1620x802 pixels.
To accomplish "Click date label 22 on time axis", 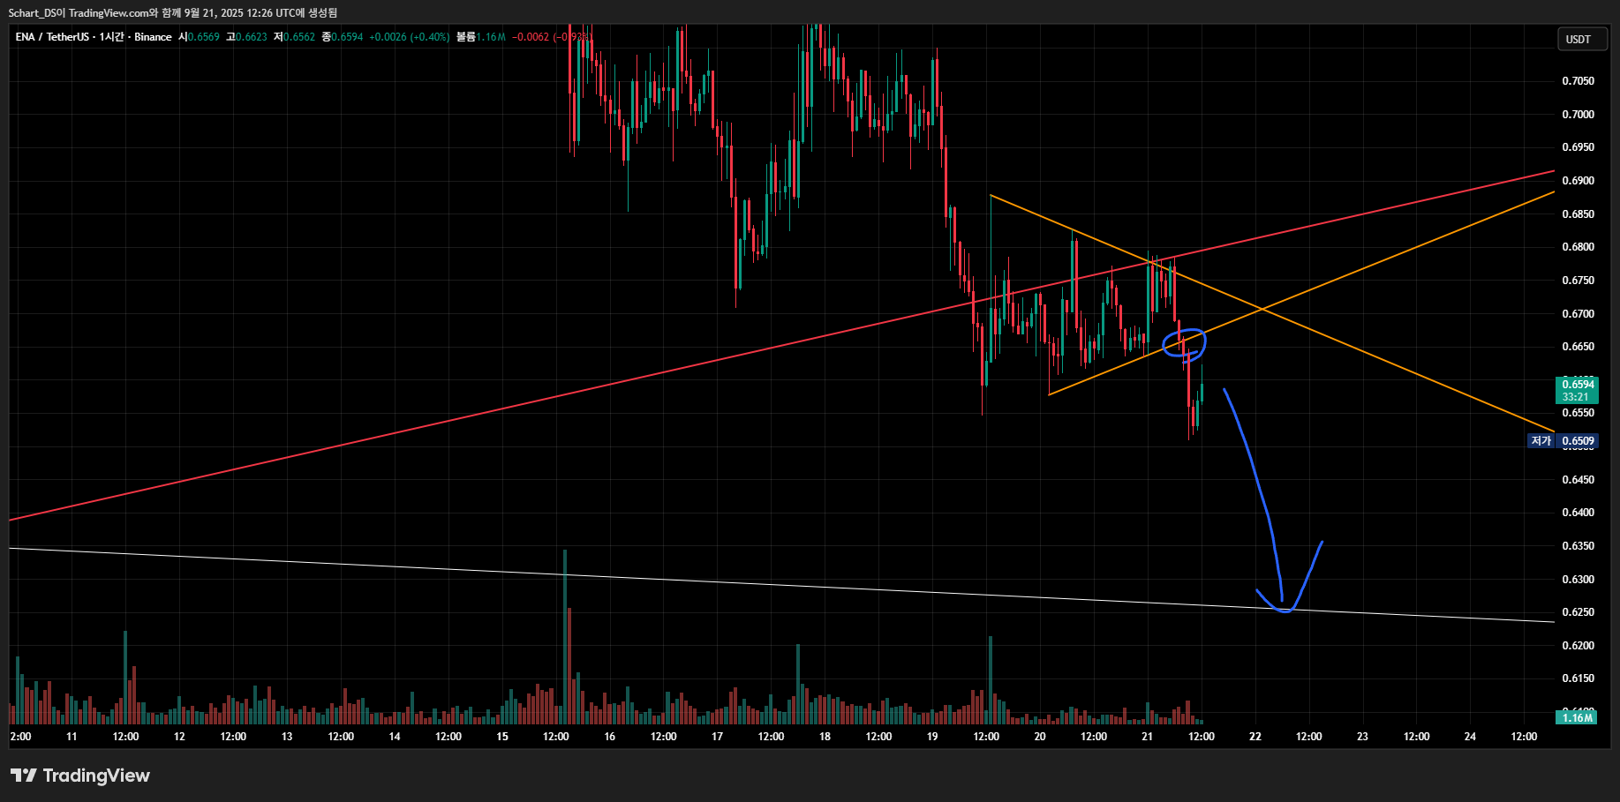I will [x=1255, y=737].
